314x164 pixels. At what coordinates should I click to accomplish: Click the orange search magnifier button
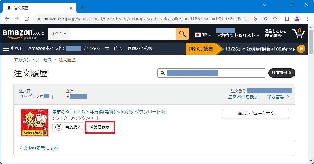pos(182,34)
